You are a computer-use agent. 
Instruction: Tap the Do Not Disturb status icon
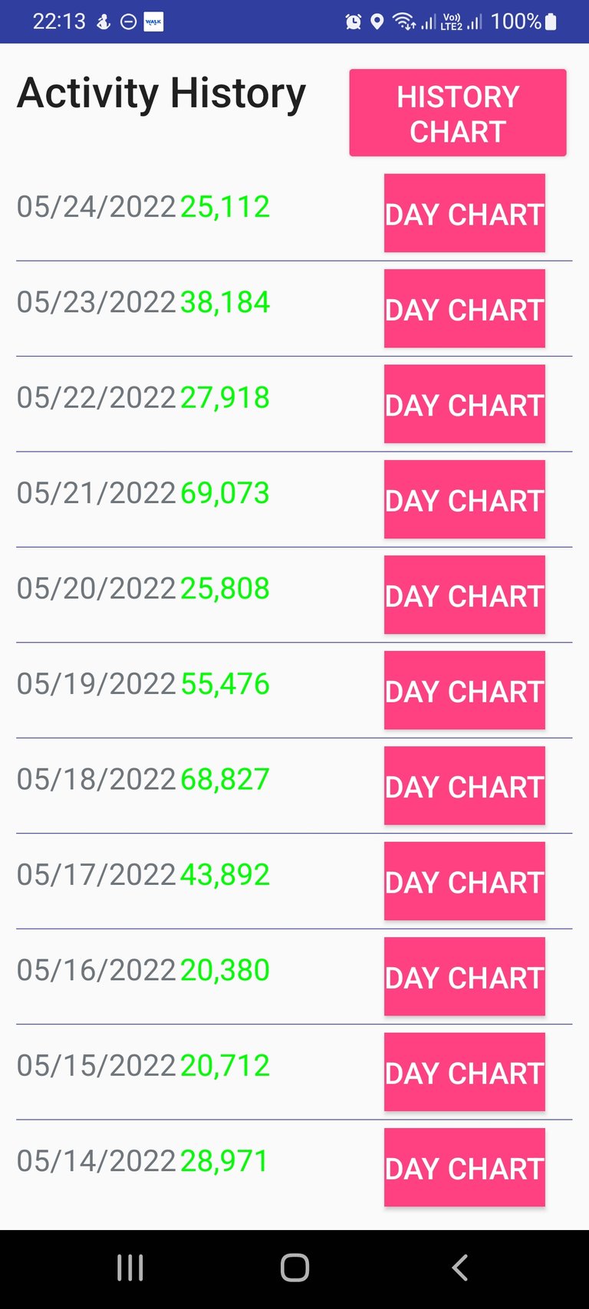129,21
